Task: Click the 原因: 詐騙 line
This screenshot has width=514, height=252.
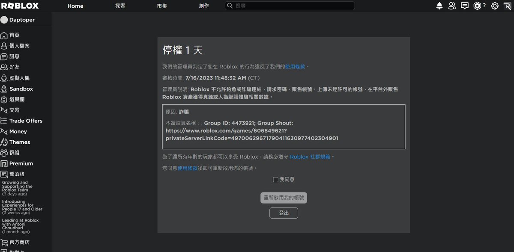Action: (x=177, y=112)
